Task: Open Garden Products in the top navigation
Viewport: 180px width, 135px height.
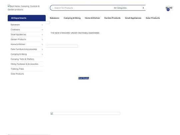Action: (x=112, y=18)
